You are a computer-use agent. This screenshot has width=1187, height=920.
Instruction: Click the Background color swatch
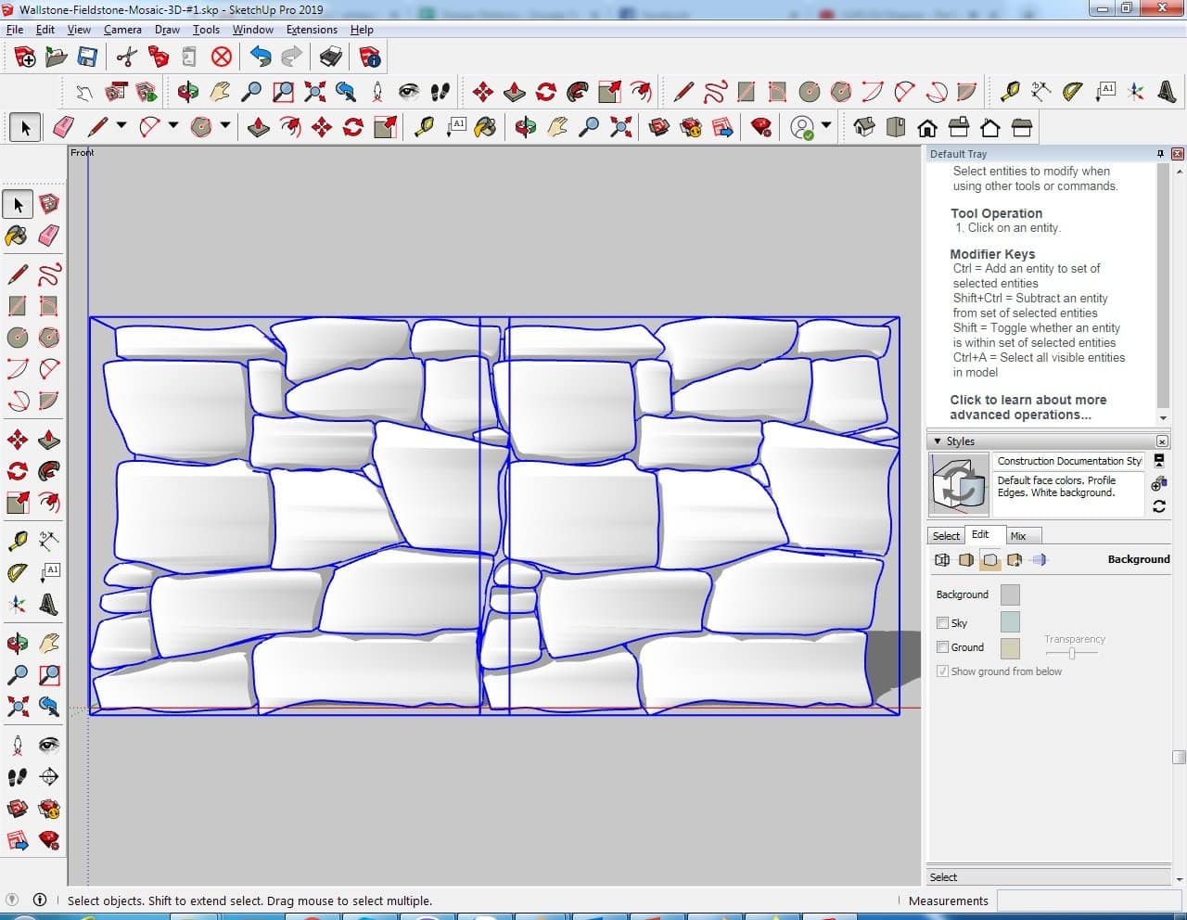pos(1010,594)
